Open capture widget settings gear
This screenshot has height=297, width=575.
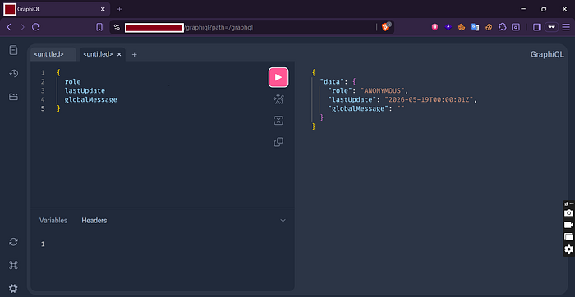tap(568, 249)
